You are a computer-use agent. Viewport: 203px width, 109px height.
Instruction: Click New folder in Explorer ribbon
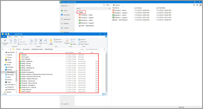click(x=51, y=42)
